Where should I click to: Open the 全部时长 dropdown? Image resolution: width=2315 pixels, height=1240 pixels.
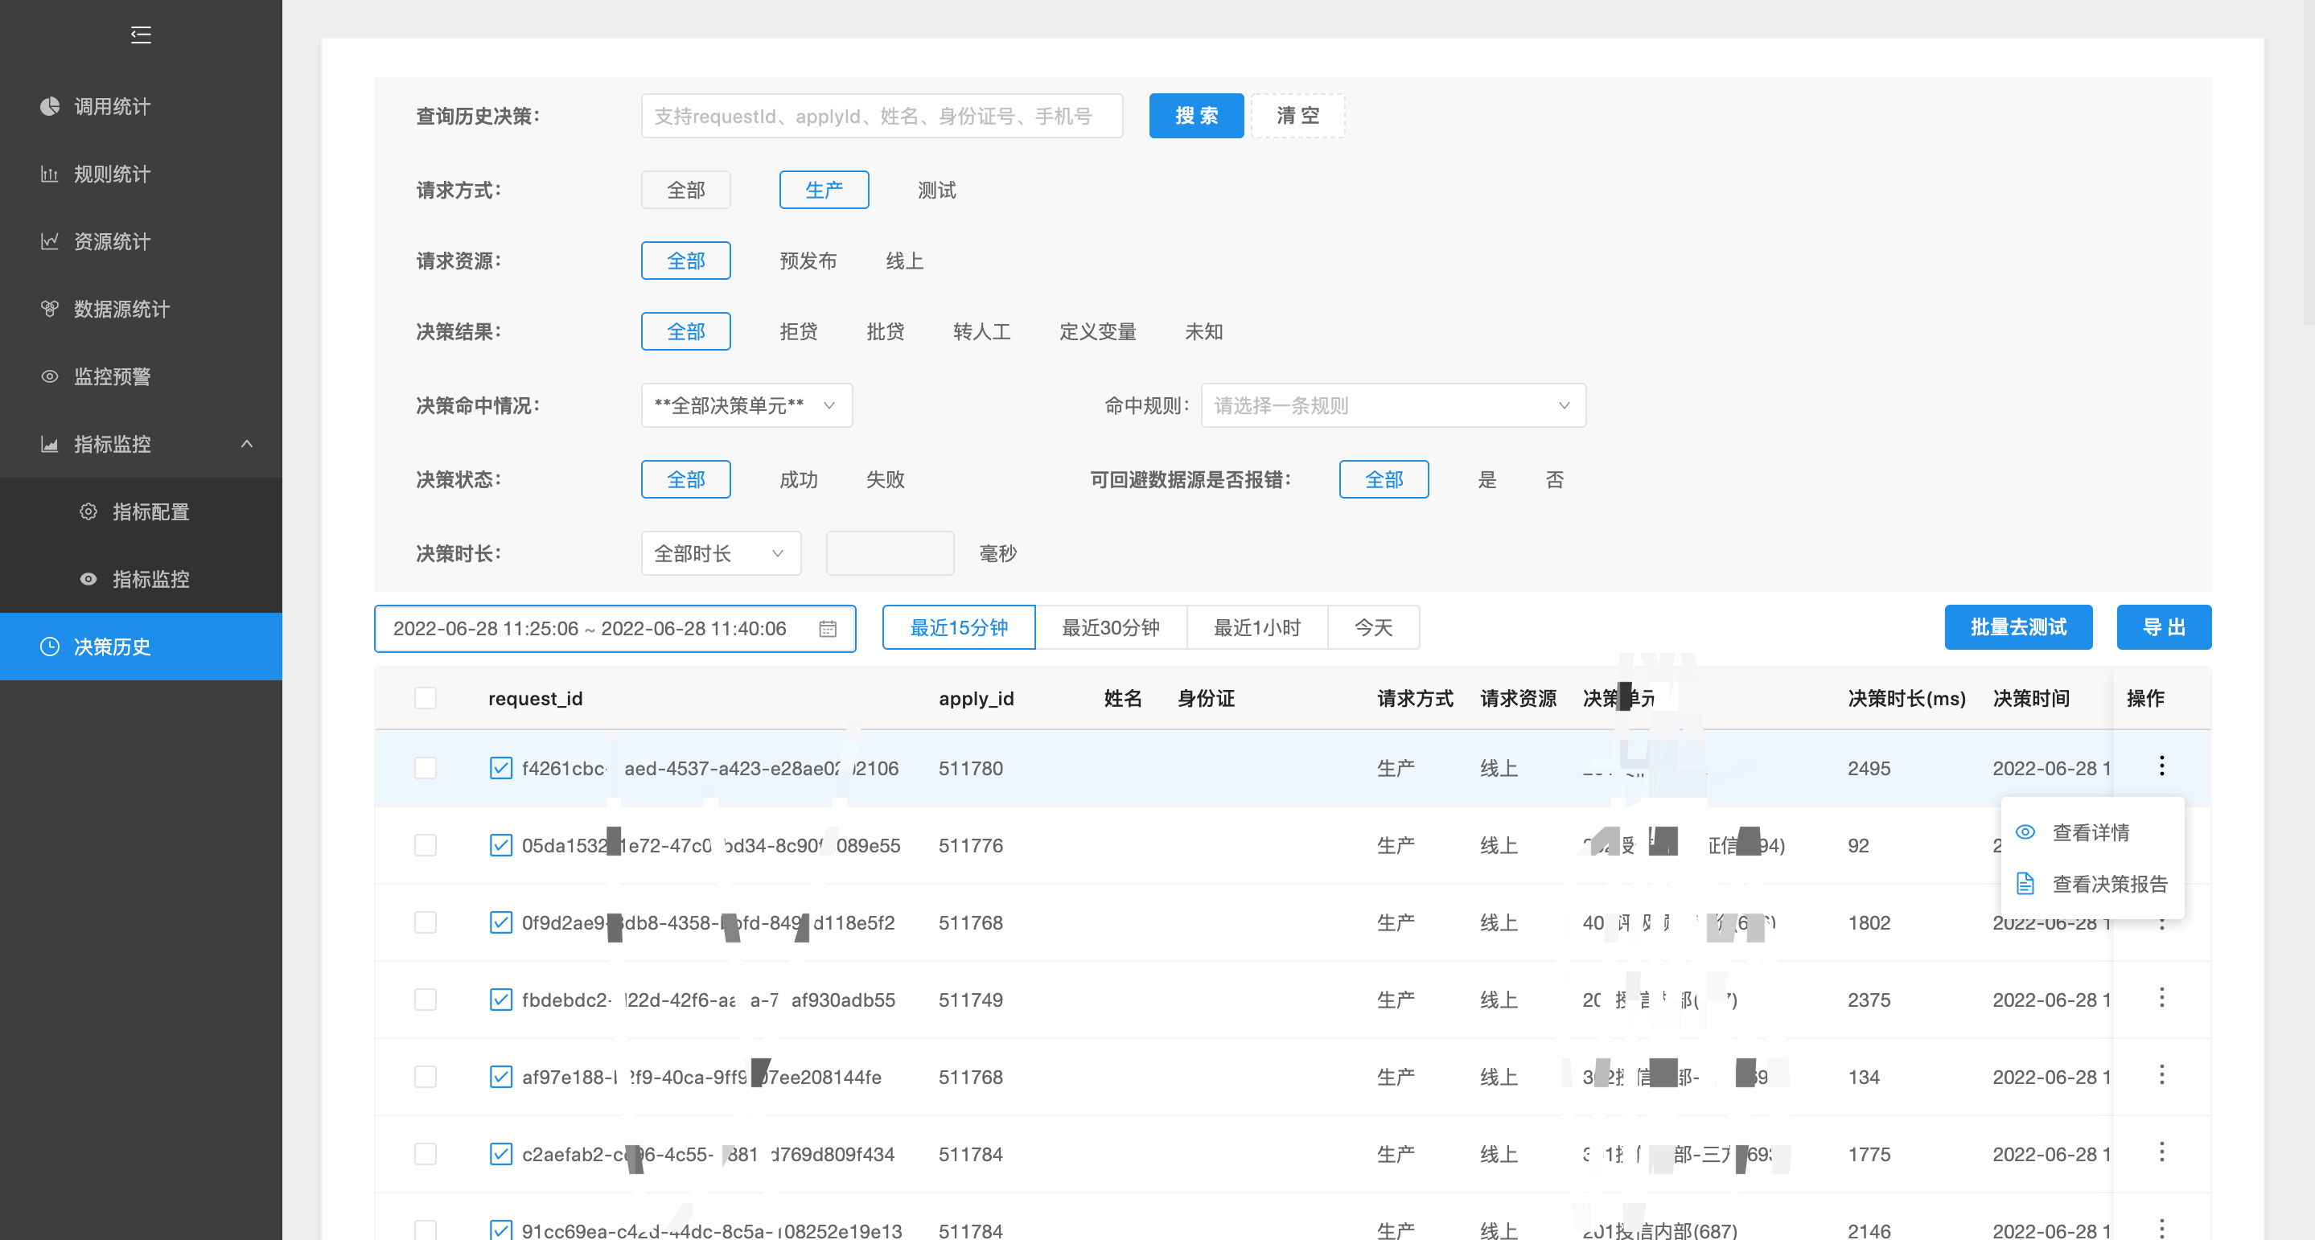(721, 553)
